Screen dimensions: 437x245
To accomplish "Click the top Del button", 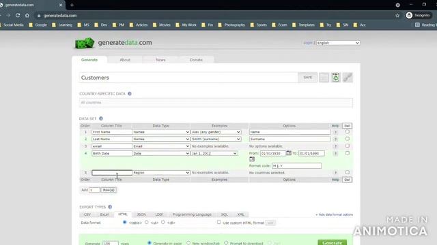I will click(x=347, y=126).
